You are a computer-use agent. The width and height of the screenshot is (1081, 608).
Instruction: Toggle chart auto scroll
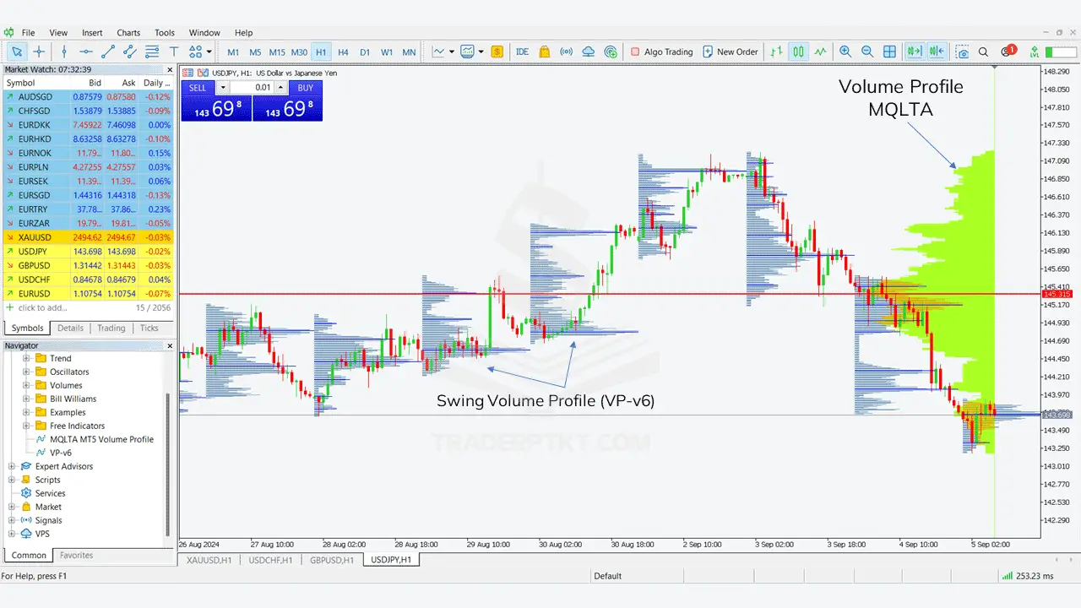914,52
